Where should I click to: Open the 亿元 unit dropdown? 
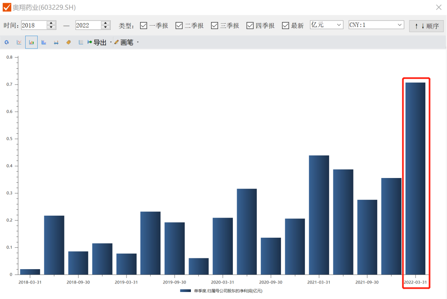(326, 25)
